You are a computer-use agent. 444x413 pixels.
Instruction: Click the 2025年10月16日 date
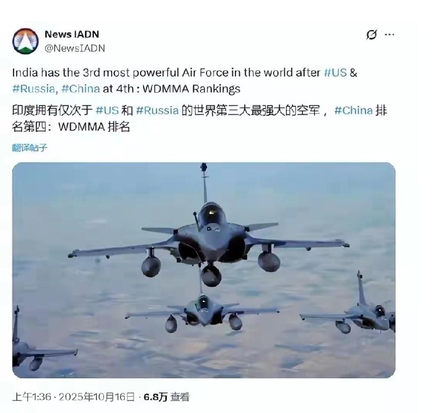pyautogui.click(x=96, y=397)
